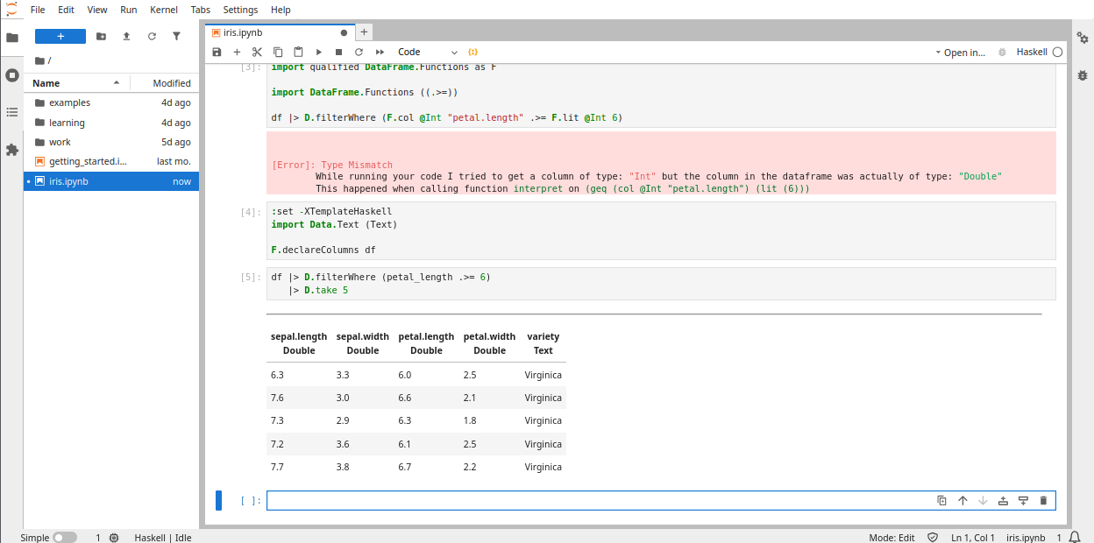
Task: Move the active cell up
Action: (963, 501)
